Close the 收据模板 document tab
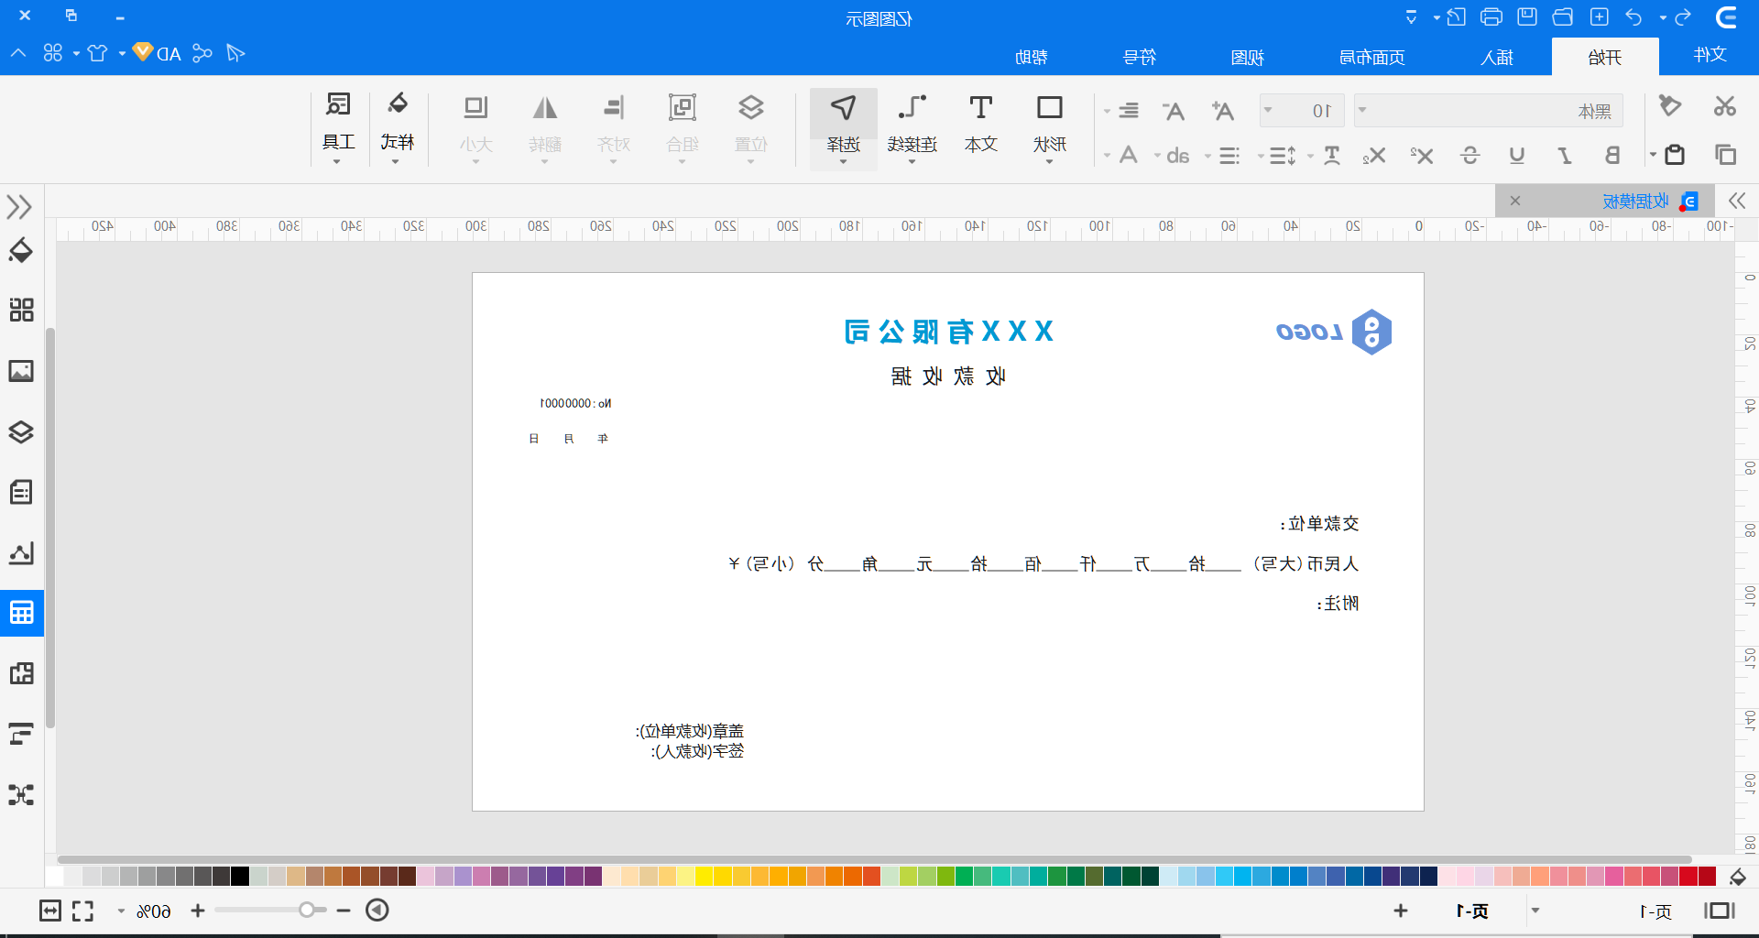This screenshot has height=938, width=1759. (1515, 201)
